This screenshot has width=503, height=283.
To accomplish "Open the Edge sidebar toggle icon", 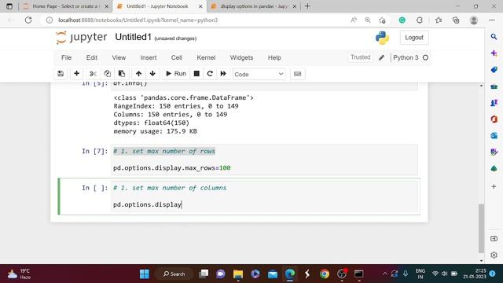I will tap(494, 239).
